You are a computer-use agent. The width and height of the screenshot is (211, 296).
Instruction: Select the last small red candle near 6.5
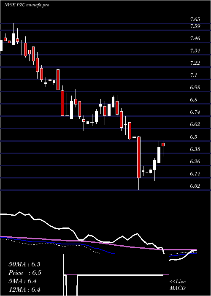pos(163,145)
